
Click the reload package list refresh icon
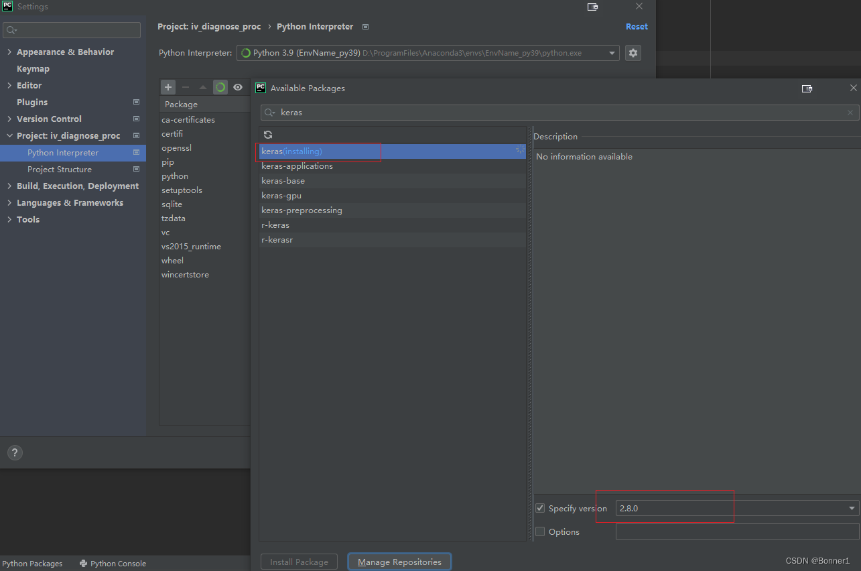[x=268, y=135]
